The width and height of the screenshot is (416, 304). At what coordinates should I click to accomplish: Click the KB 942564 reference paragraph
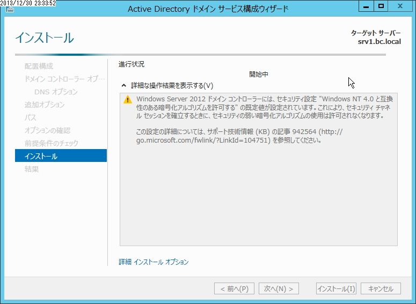[239, 136]
